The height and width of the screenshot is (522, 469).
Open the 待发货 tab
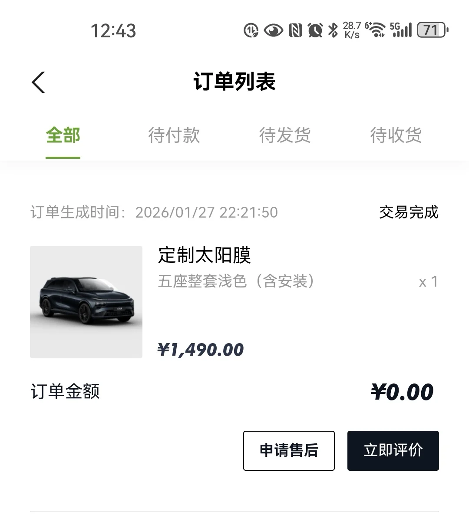tap(285, 135)
